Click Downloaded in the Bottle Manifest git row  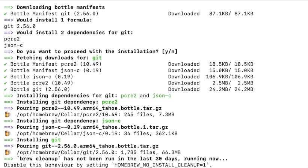[x=184, y=14]
